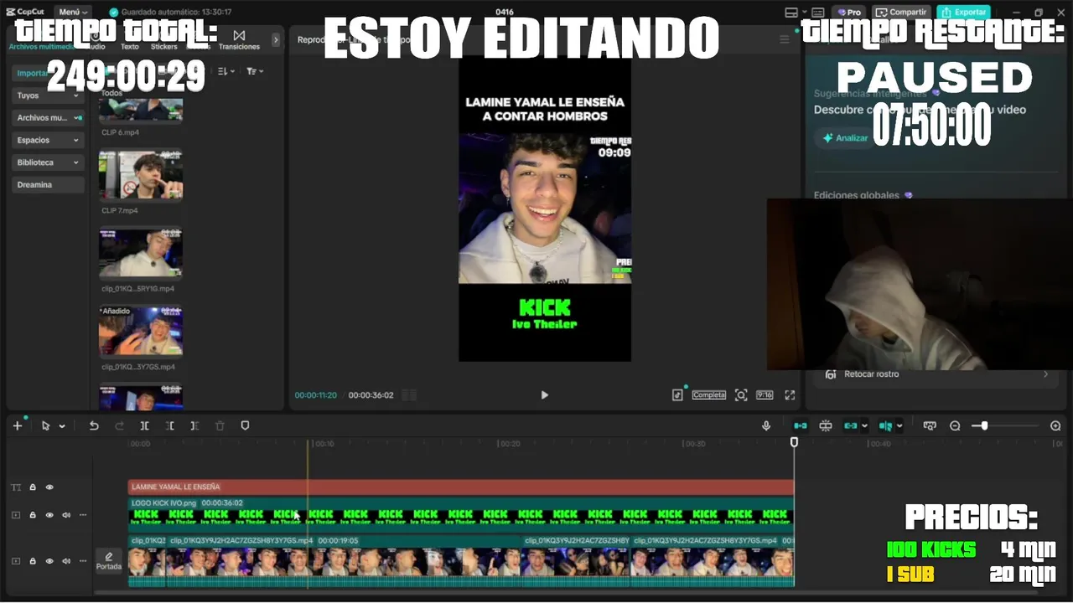Open the CapCut Menú dropdown
The height and width of the screenshot is (603, 1073).
point(74,12)
